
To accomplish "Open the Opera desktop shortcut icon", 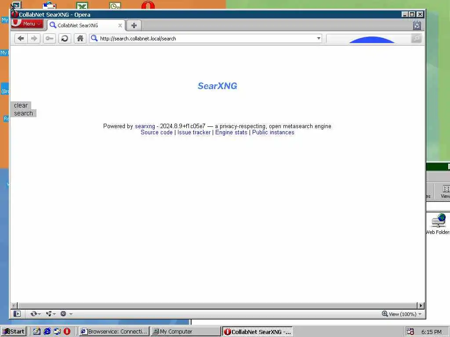I will point(148,5).
